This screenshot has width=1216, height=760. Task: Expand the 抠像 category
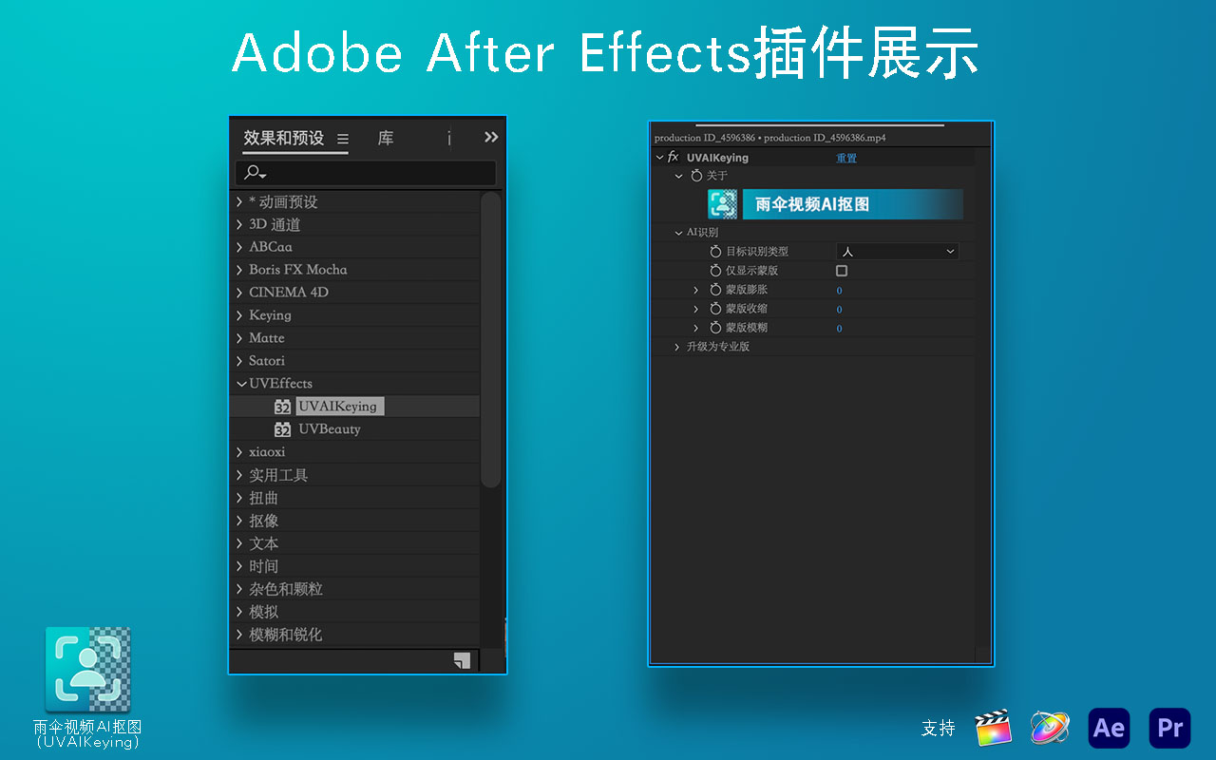click(x=239, y=521)
